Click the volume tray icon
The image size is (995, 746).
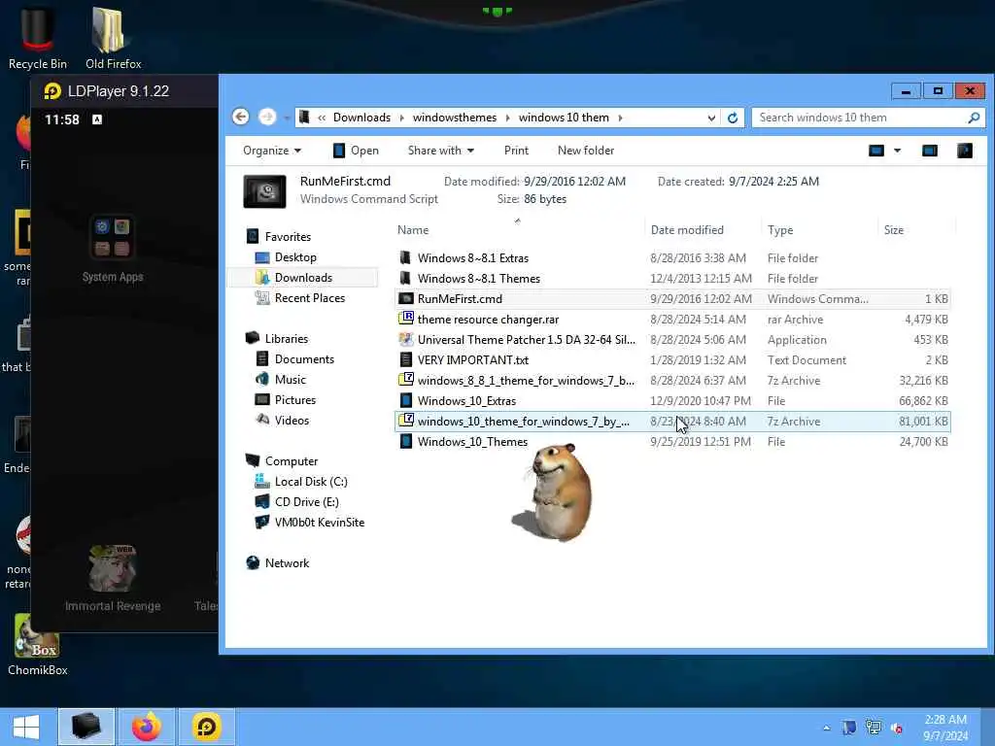897,729
